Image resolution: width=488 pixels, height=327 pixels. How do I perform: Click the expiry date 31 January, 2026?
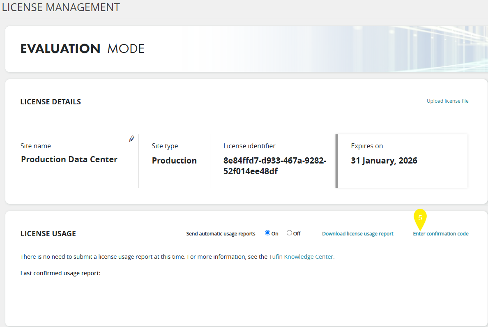coord(384,161)
